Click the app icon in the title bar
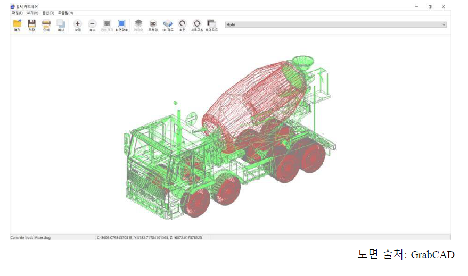The width and height of the screenshot is (468, 276). click(13, 6)
